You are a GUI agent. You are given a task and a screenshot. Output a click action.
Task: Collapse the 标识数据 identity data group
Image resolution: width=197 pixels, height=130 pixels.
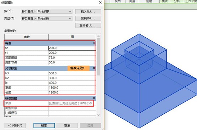pyautogui.click(x=94, y=98)
